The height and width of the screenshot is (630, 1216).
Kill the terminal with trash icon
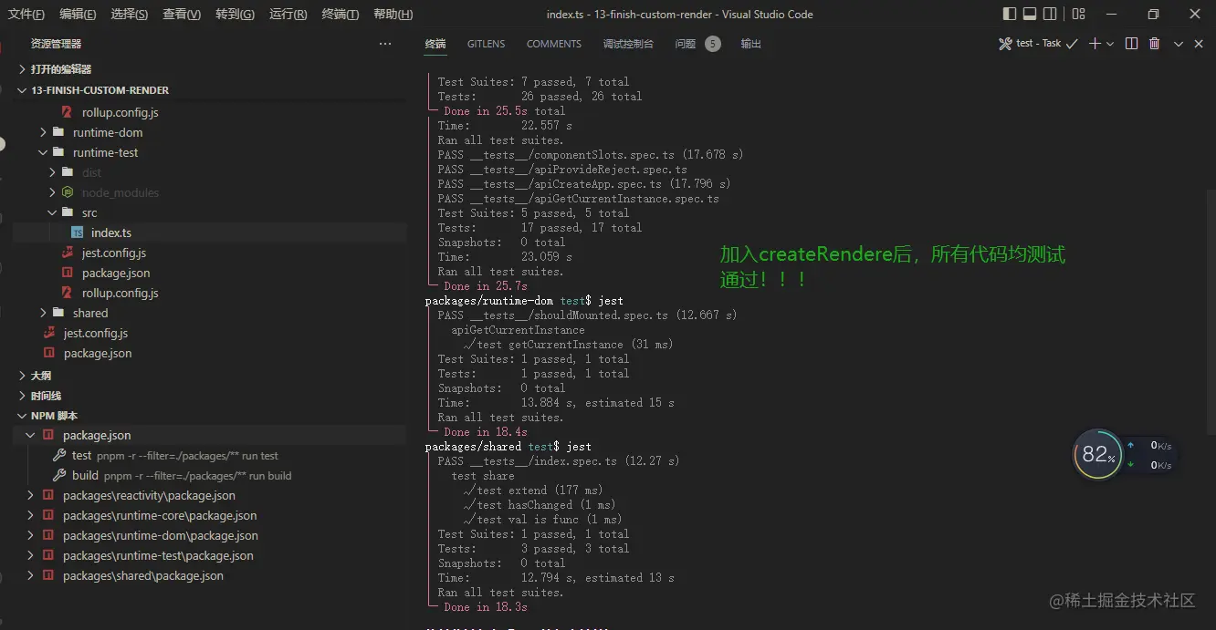point(1155,44)
